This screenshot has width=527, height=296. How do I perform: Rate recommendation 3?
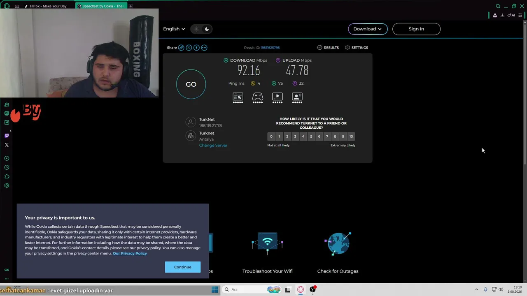click(x=295, y=136)
